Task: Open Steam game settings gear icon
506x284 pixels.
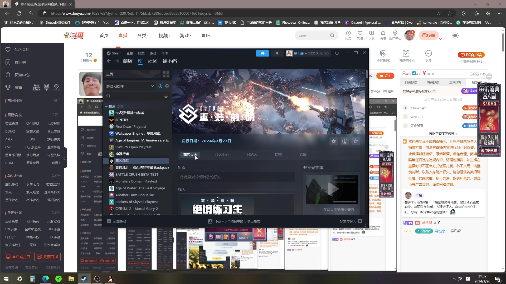Action: click(334, 141)
